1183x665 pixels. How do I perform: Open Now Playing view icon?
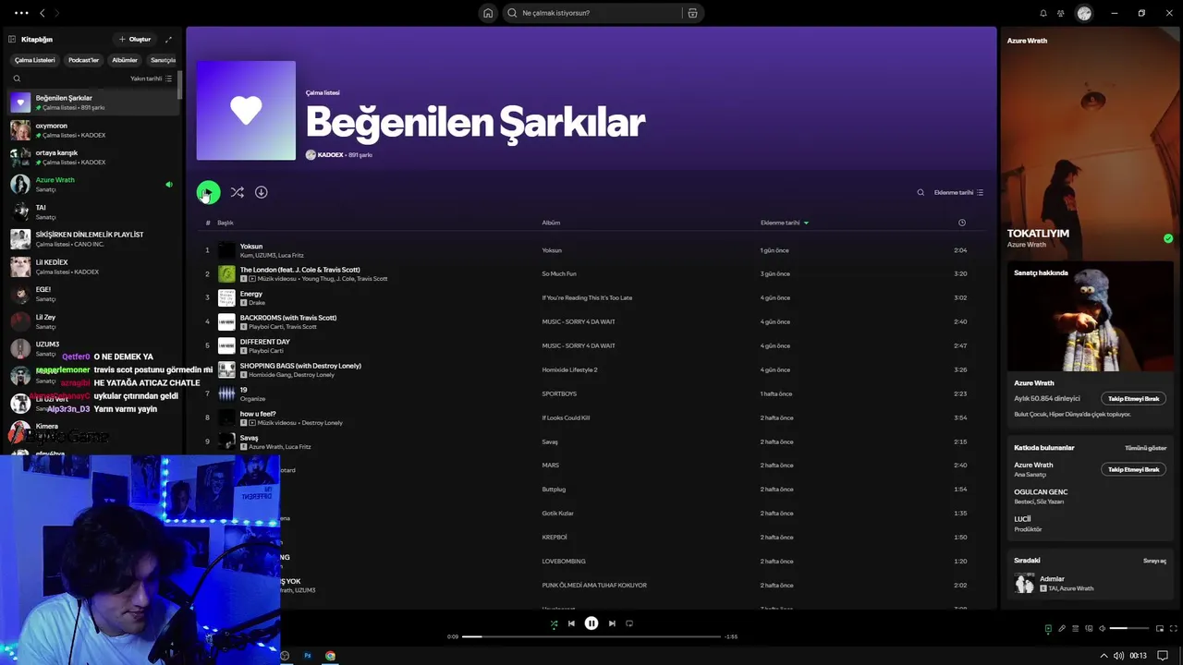[1048, 629]
